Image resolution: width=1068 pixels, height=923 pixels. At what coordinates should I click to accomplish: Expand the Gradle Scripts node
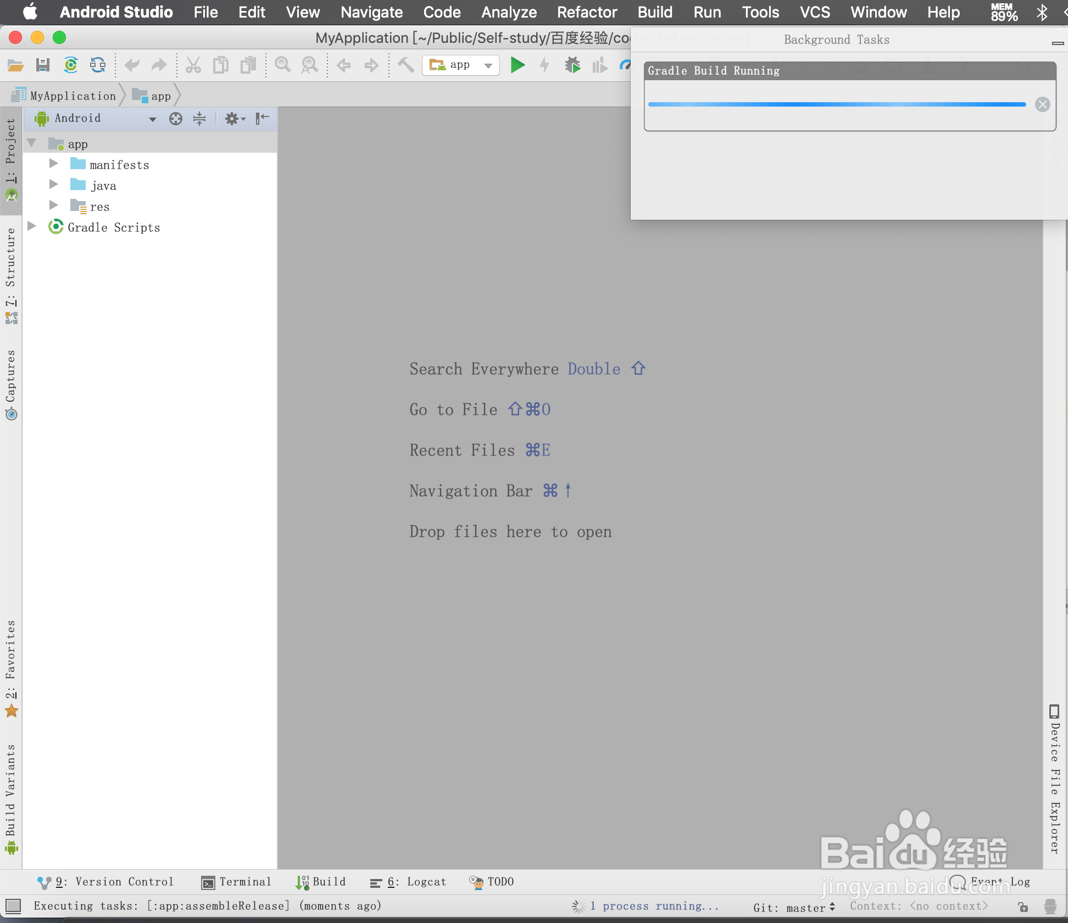point(32,226)
